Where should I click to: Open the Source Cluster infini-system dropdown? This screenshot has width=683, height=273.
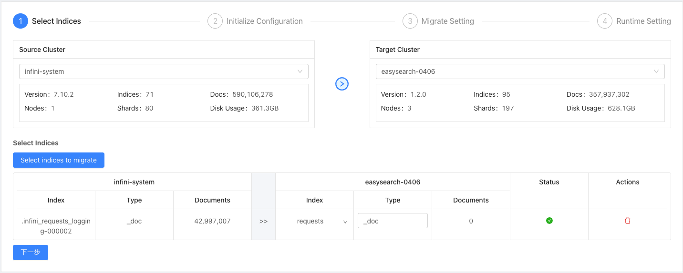164,71
